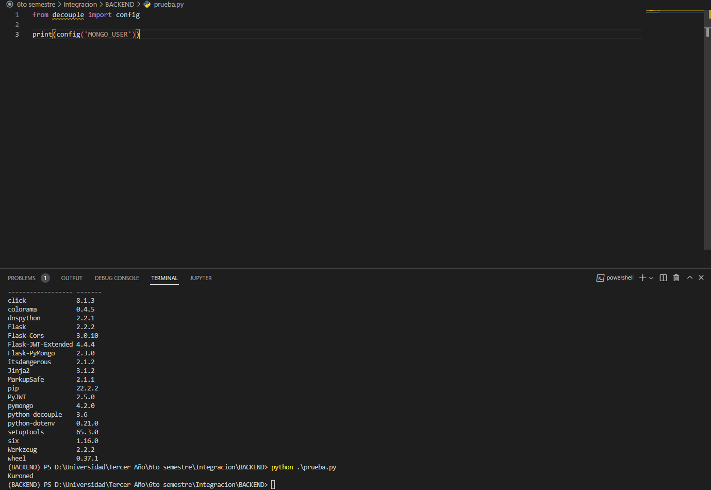
Task: Click 'click' package entry in terminal output
Action: click(17, 301)
